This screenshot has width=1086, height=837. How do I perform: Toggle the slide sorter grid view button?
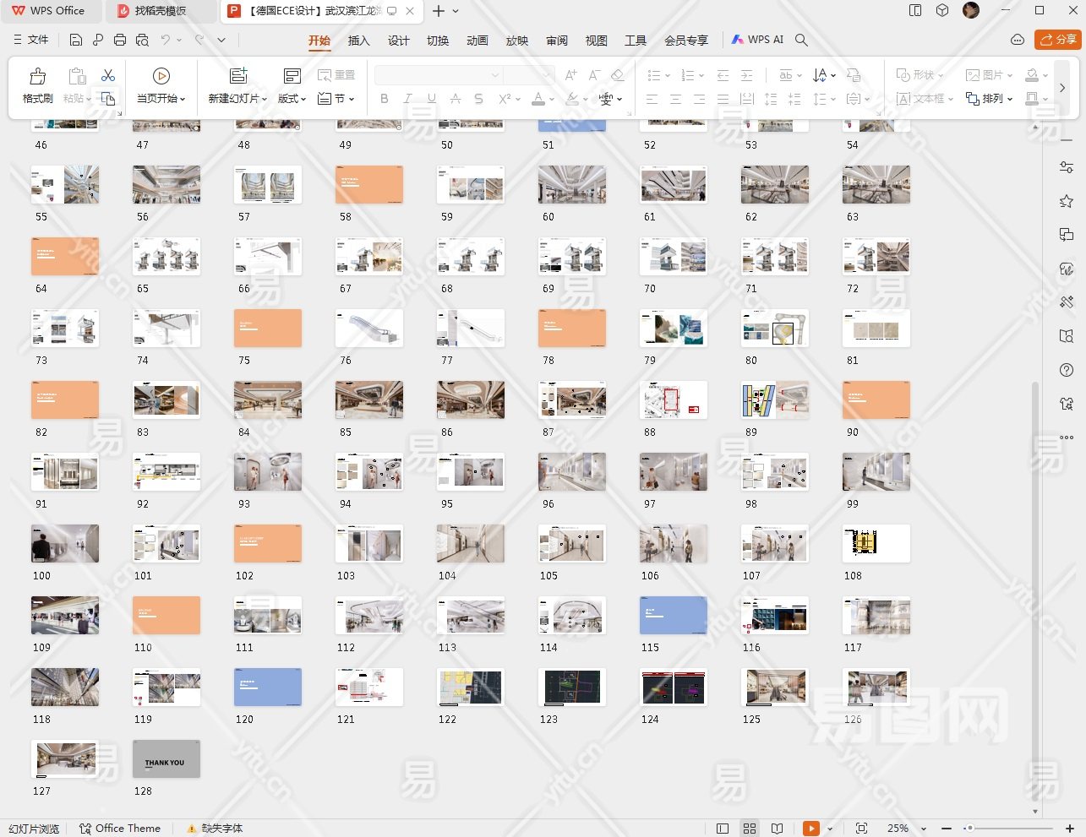point(750,829)
